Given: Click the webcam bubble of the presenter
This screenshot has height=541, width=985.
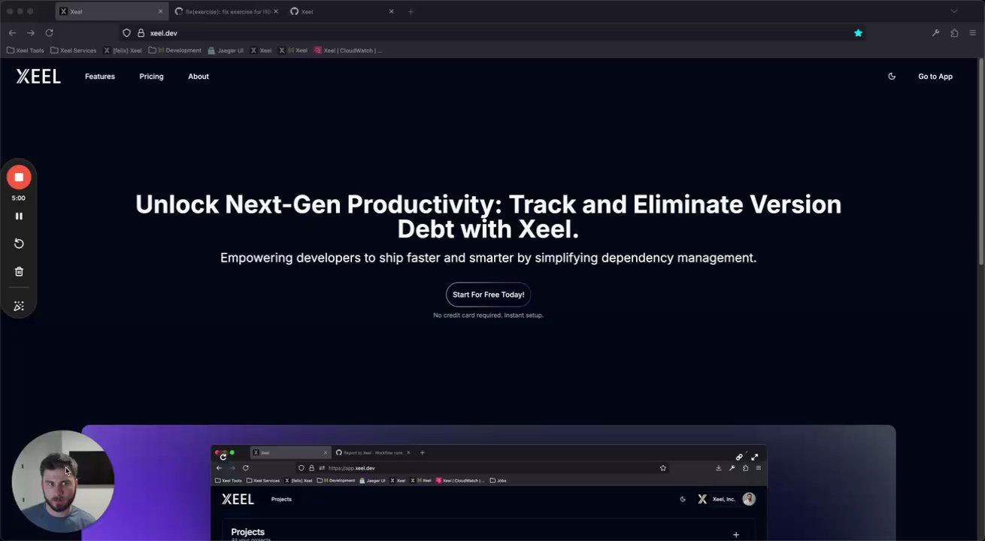Looking at the screenshot, I should click(x=63, y=482).
